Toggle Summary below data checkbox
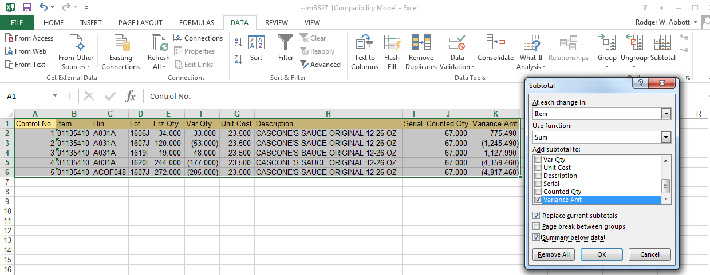The image size is (710, 275). pos(537,237)
